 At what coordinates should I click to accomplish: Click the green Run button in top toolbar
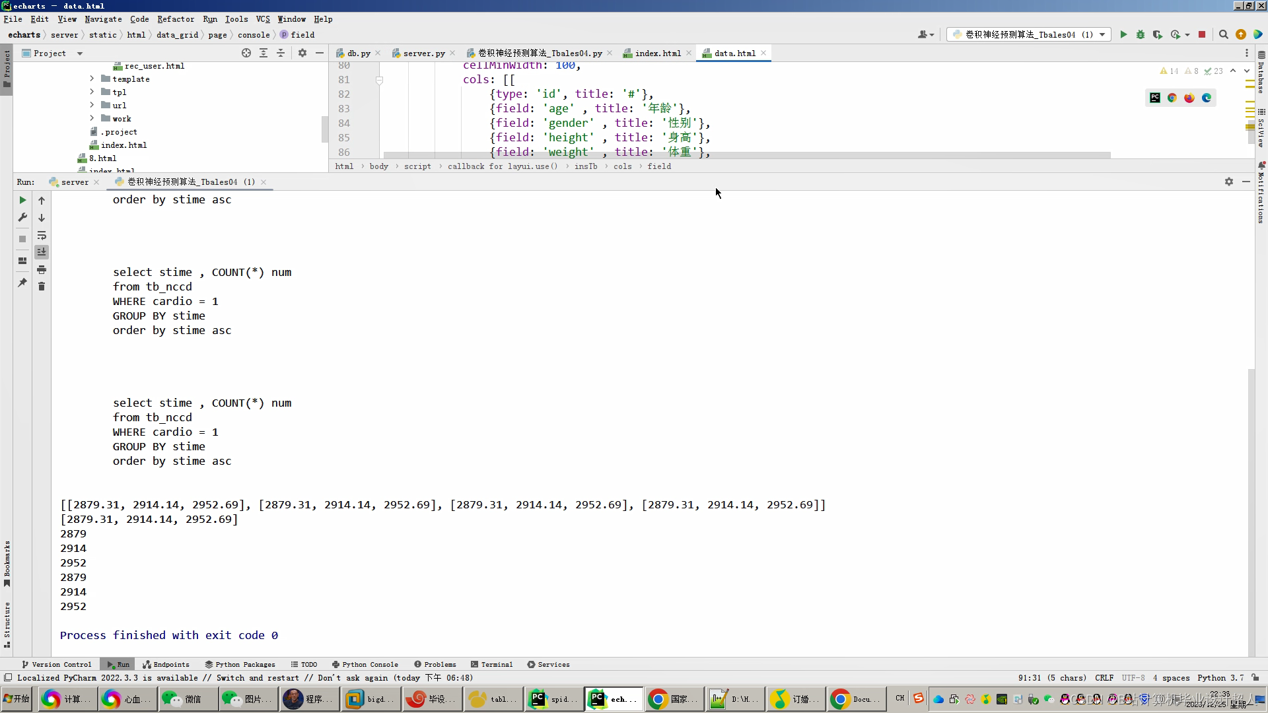pos(1123,34)
